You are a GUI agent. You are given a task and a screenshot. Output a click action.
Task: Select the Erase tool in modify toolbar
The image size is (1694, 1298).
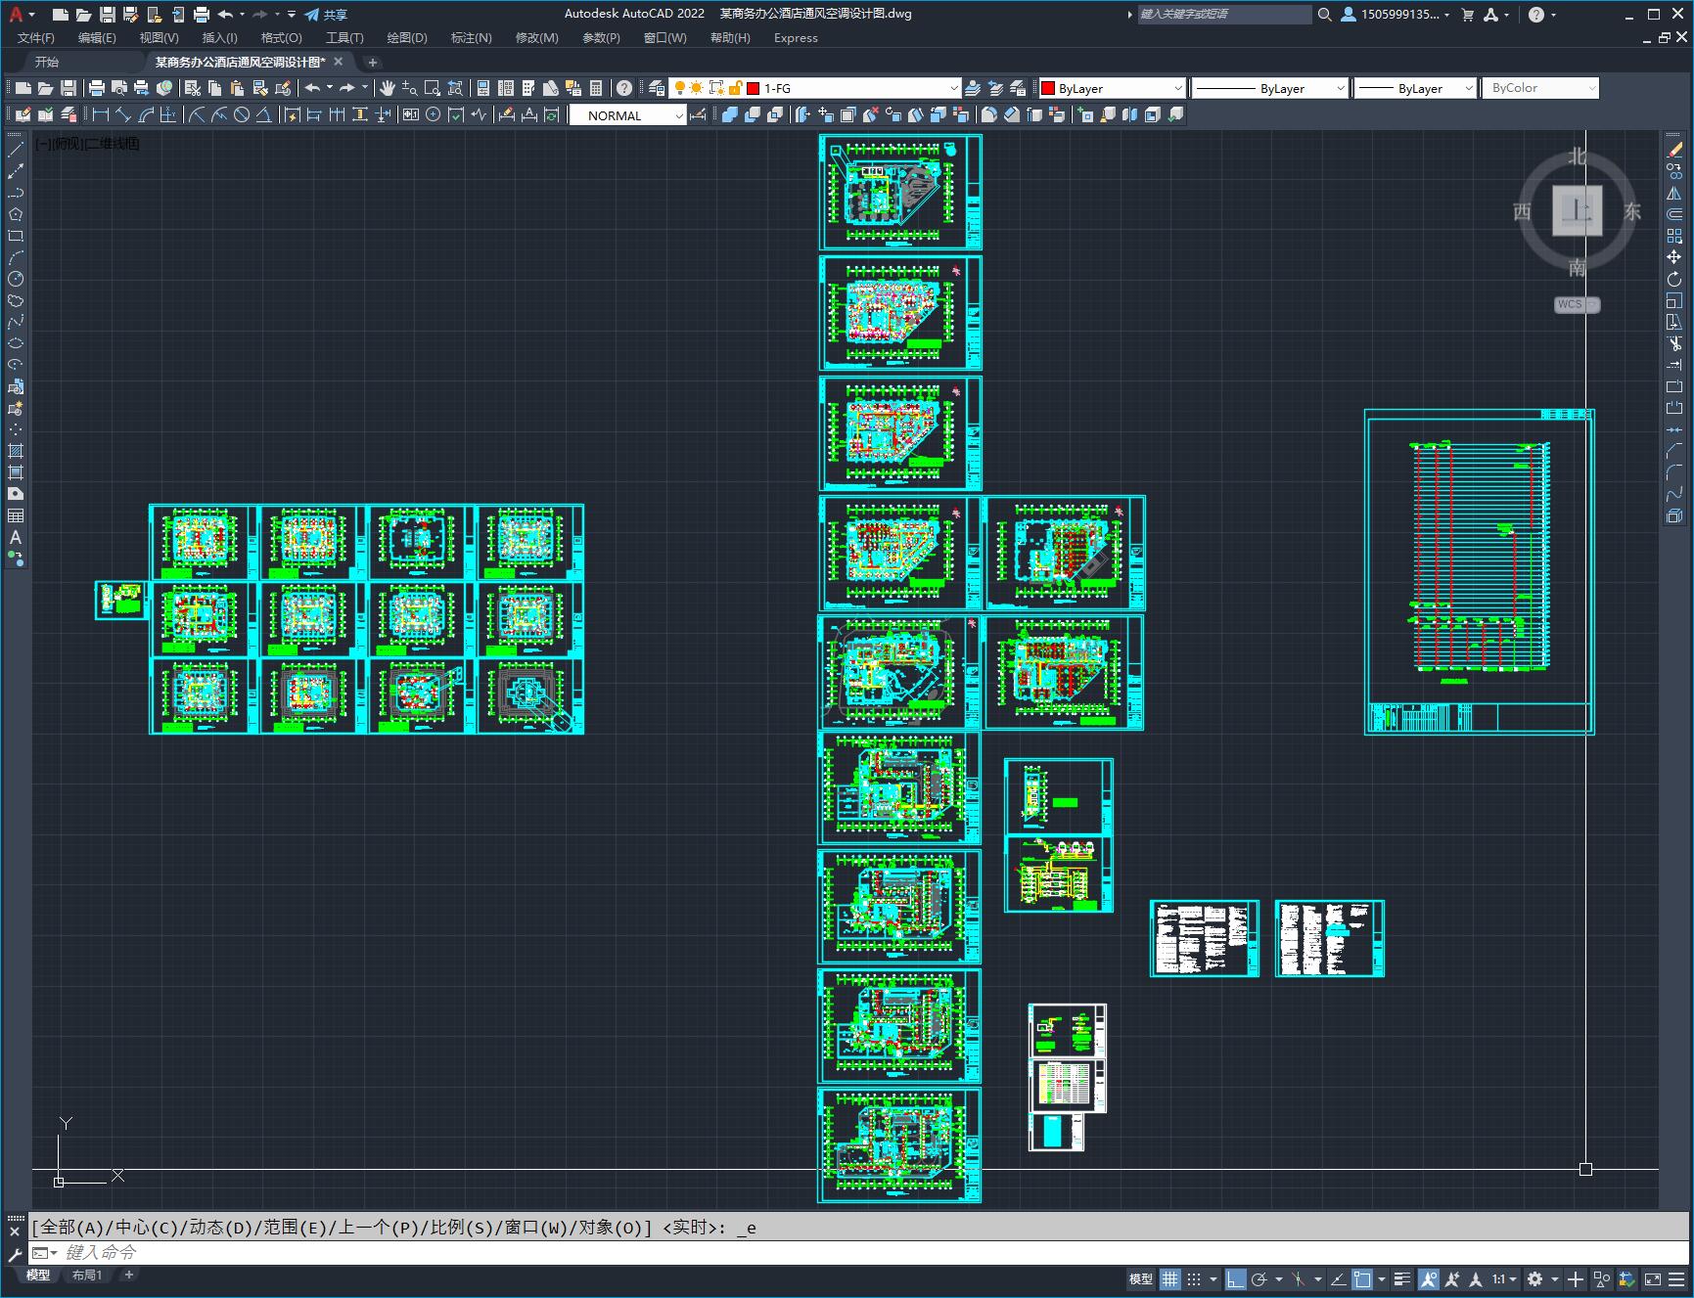click(x=1674, y=151)
